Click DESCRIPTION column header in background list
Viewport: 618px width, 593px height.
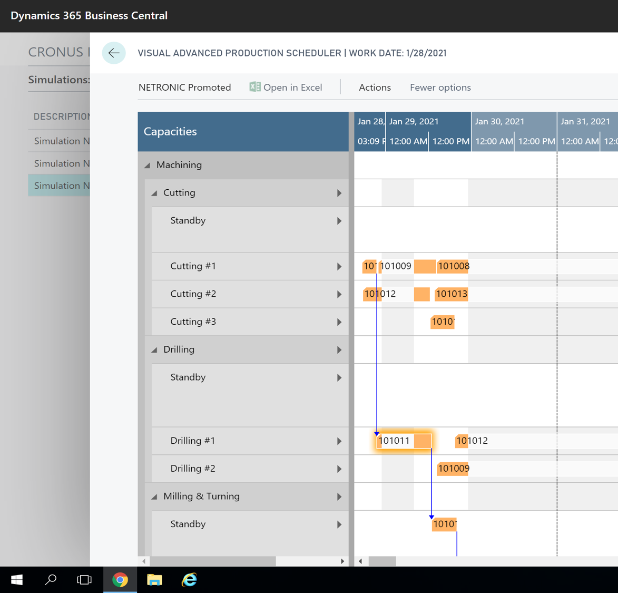62,116
